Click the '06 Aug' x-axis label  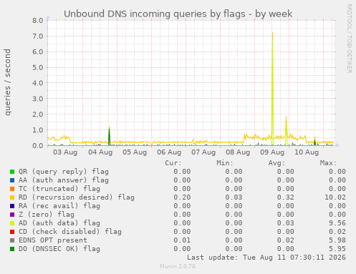click(x=169, y=152)
